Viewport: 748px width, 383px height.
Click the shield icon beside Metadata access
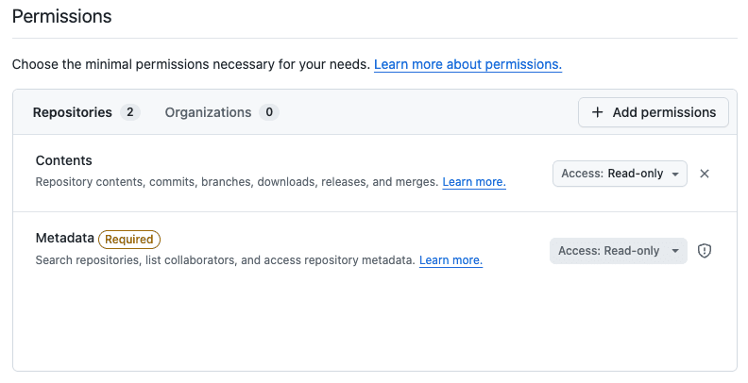click(705, 251)
